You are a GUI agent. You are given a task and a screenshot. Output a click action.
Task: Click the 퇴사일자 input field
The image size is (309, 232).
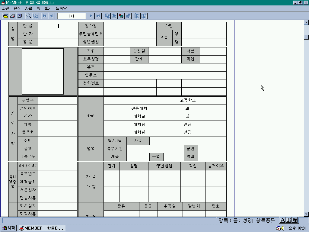click(58, 206)
